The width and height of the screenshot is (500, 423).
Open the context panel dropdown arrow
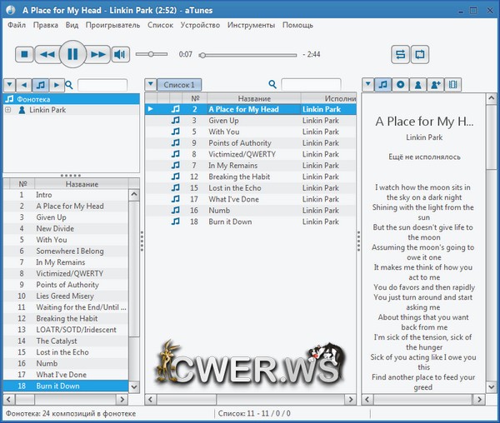click(x=367, y=84)
